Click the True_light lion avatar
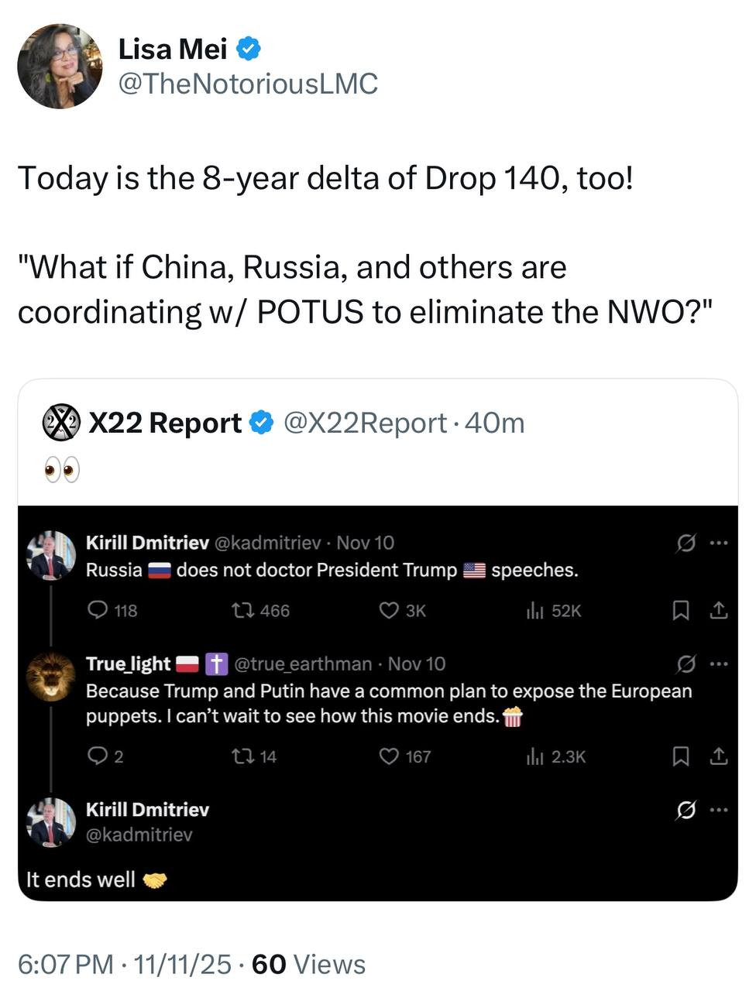Screen dimensions: 756x991 50,676
